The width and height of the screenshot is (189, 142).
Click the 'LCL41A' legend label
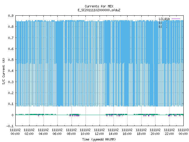(x=164, y=19)
